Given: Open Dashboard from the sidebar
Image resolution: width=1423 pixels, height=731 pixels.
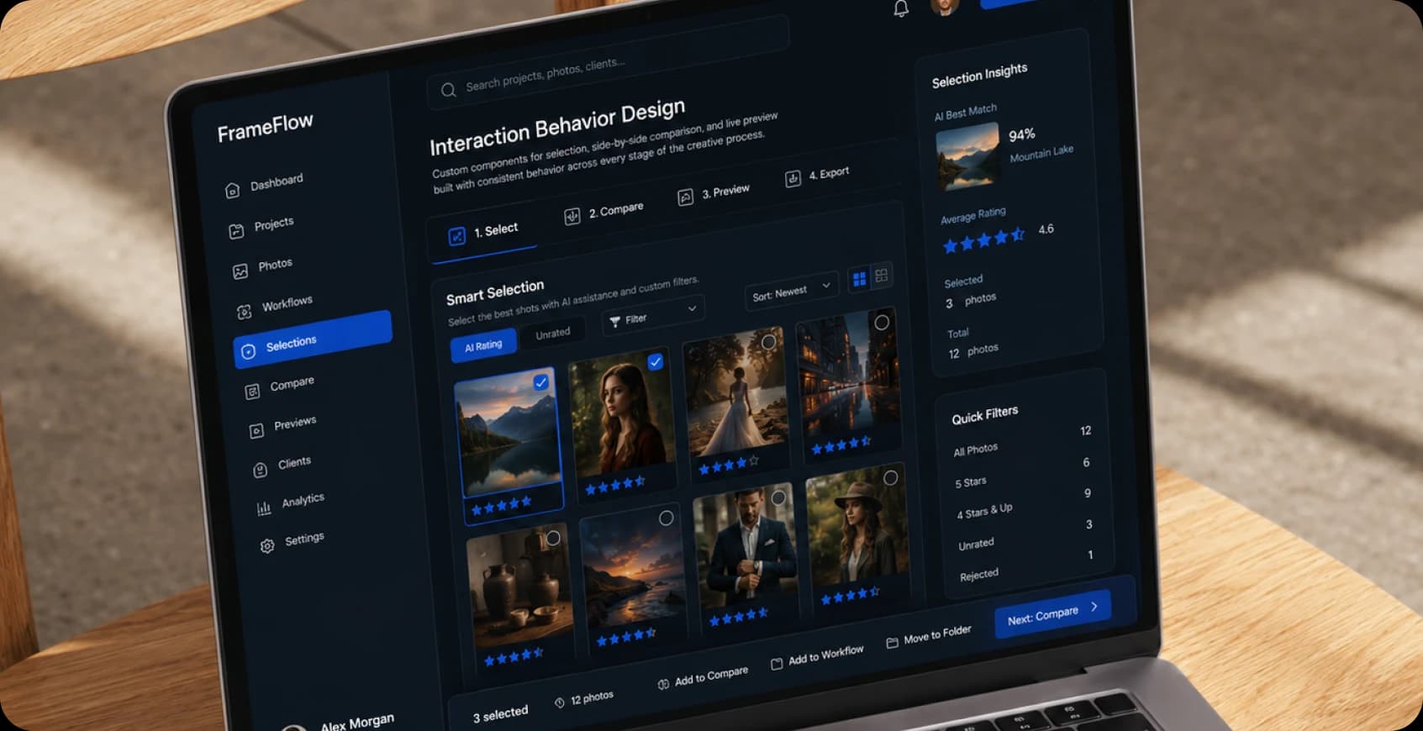Looking at the screenshot, I should [265, 185].
